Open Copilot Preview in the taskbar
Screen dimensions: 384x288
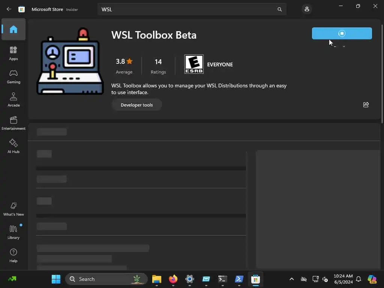pos(372,279)
